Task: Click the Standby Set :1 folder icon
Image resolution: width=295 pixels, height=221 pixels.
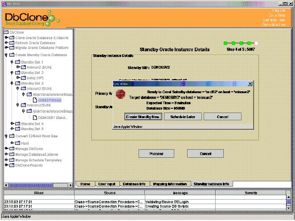Action: coord(18,62)
